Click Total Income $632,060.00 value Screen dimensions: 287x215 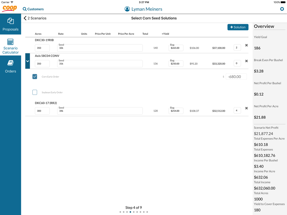[265, 188]
